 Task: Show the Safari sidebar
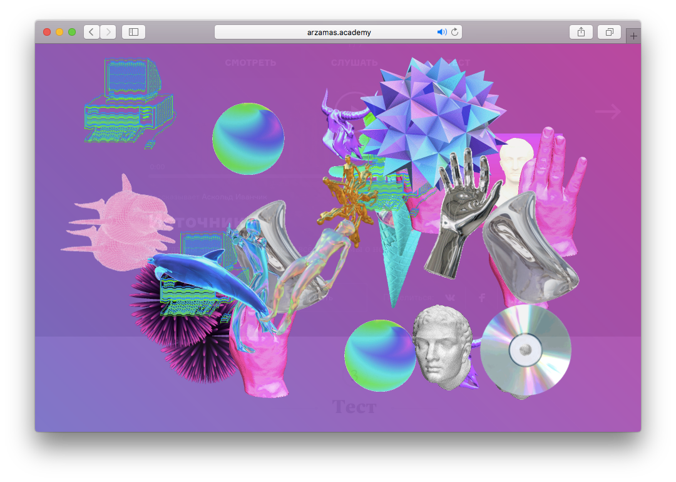click(x=133, y=32)
